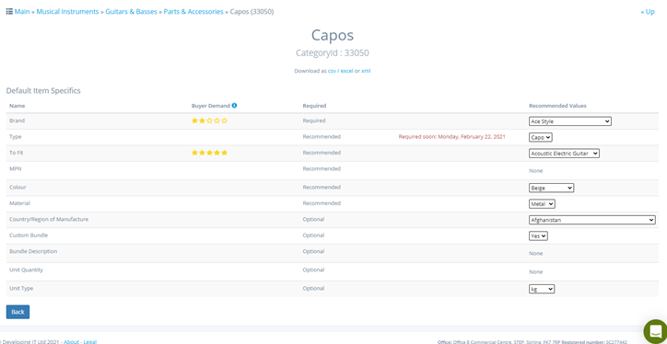This screenshot has width=667, height=344.
Task: Open Parts & Accessories breadcrumb link
Action: click(193, 12)
